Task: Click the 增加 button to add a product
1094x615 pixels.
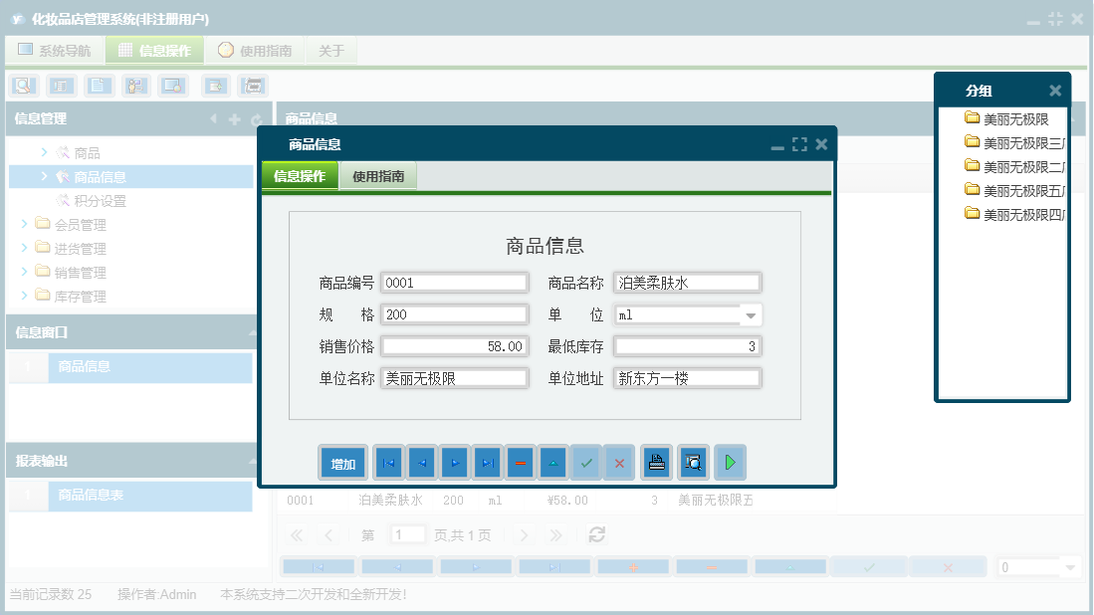Action: pos(341,462)
